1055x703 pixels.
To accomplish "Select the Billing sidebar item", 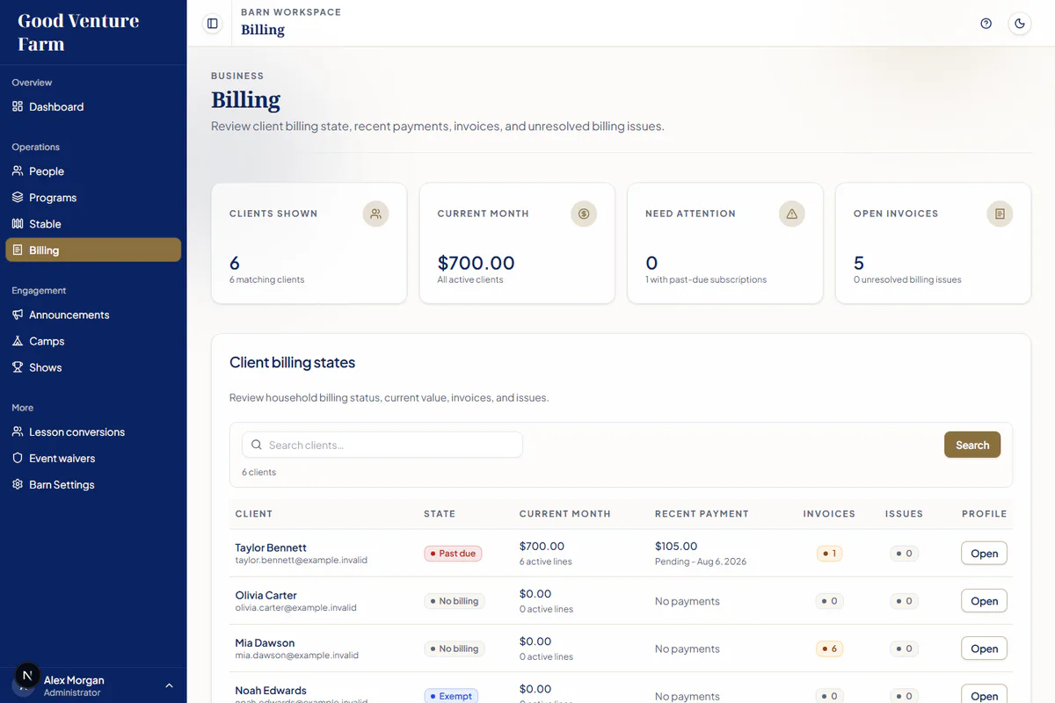I will [93, 250].
